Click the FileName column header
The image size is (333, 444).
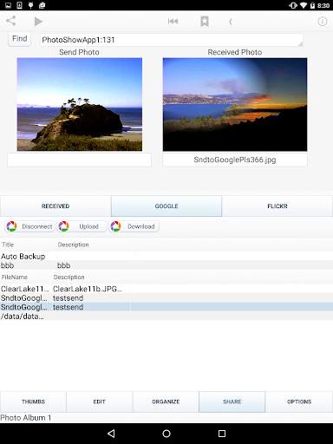[15, 277]
